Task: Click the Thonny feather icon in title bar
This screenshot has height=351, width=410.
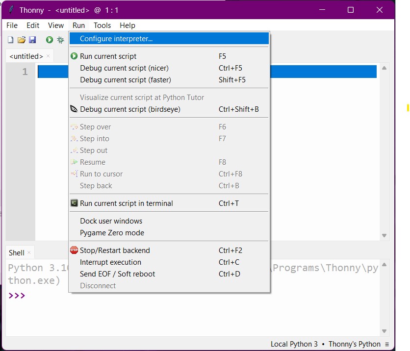Action: (11, 10)
